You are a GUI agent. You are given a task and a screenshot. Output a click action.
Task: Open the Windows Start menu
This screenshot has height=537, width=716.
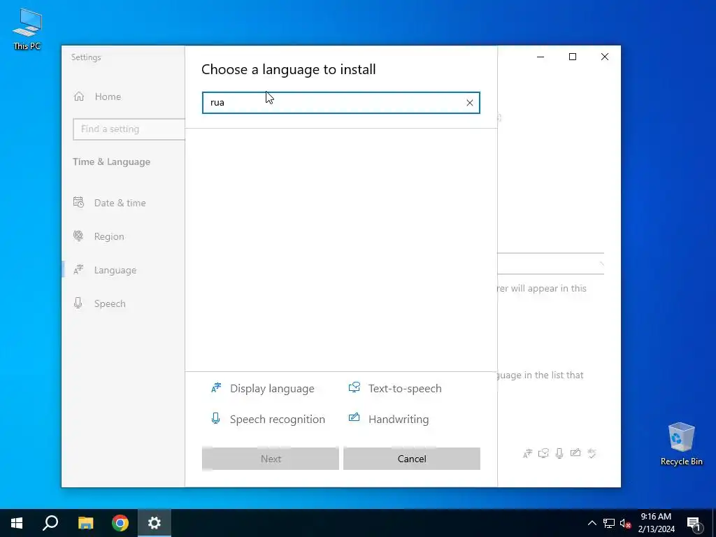click(x=17, y=523)
